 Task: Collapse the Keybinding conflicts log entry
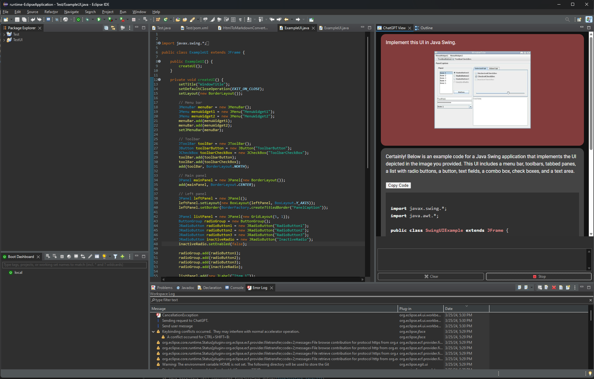coord(153,332)
